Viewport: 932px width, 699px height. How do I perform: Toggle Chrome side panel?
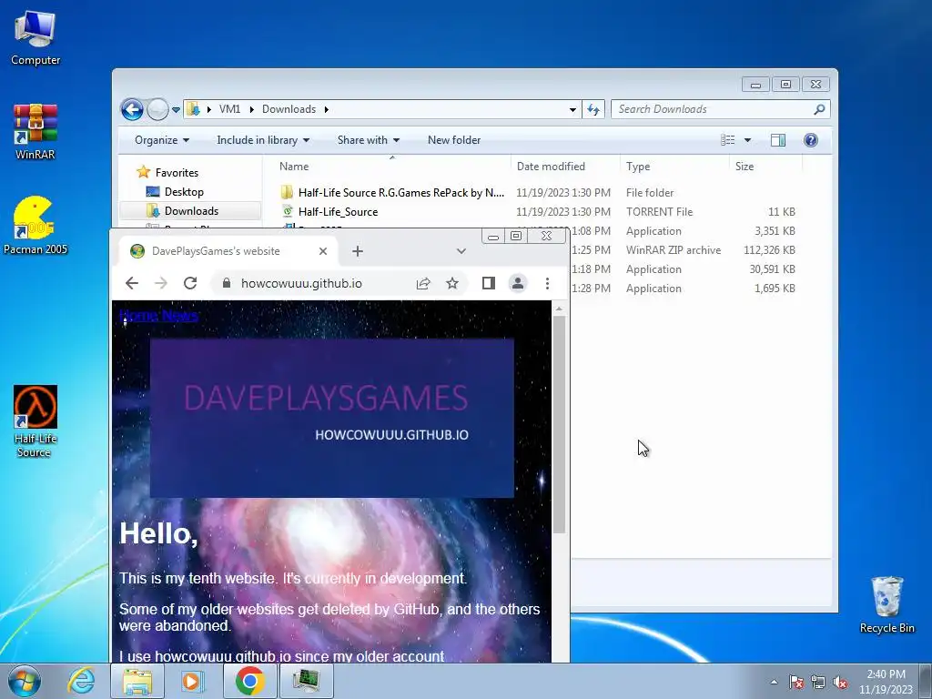click(489, 284)
